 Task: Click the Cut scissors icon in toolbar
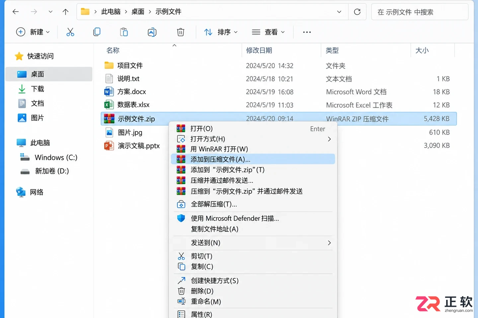70,32
